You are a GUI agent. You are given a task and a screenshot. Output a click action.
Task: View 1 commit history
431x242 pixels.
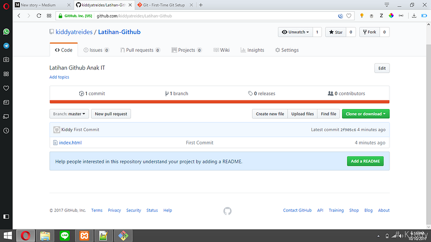92,94
